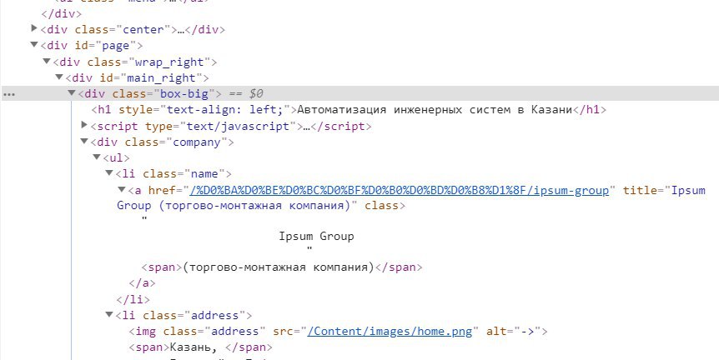Click the closing </li> tag line
Screen dimensions: 719x360
tap(133, 299)
